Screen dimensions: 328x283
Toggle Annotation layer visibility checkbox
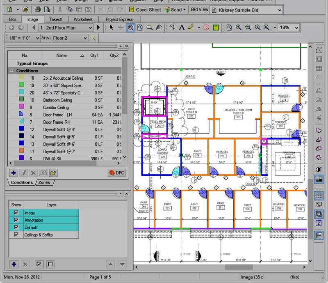click(16, 220)
